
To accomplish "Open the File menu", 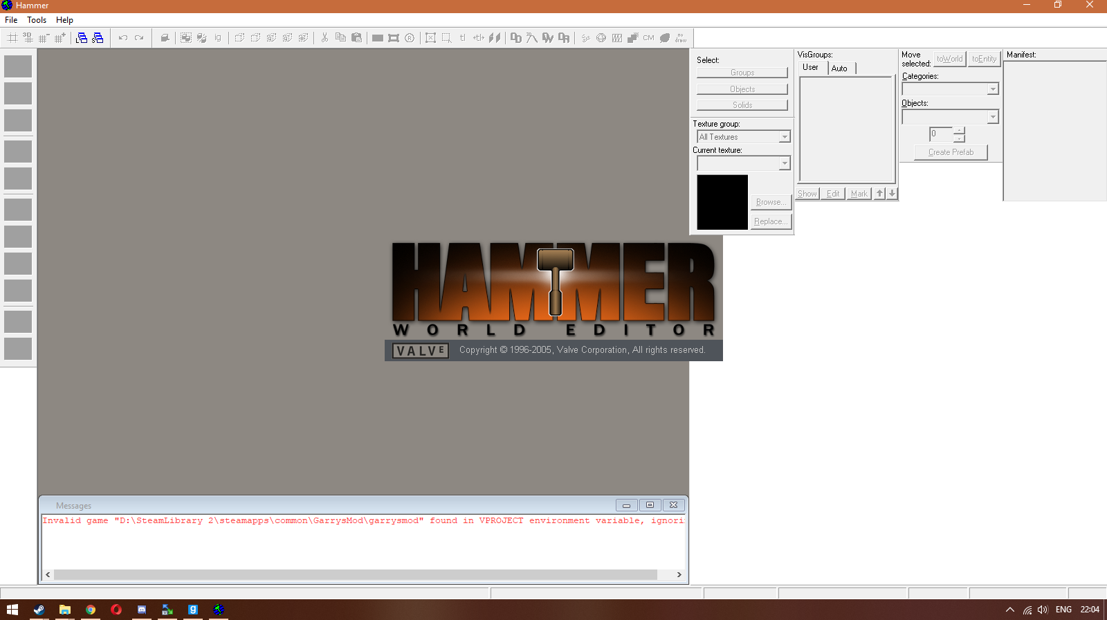I will 11,20.
